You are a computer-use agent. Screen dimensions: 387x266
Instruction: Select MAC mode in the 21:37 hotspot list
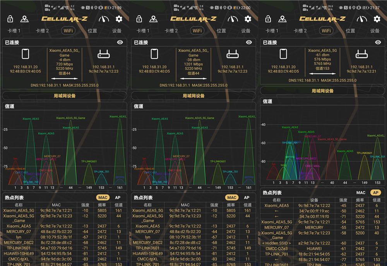pos(361,192)
